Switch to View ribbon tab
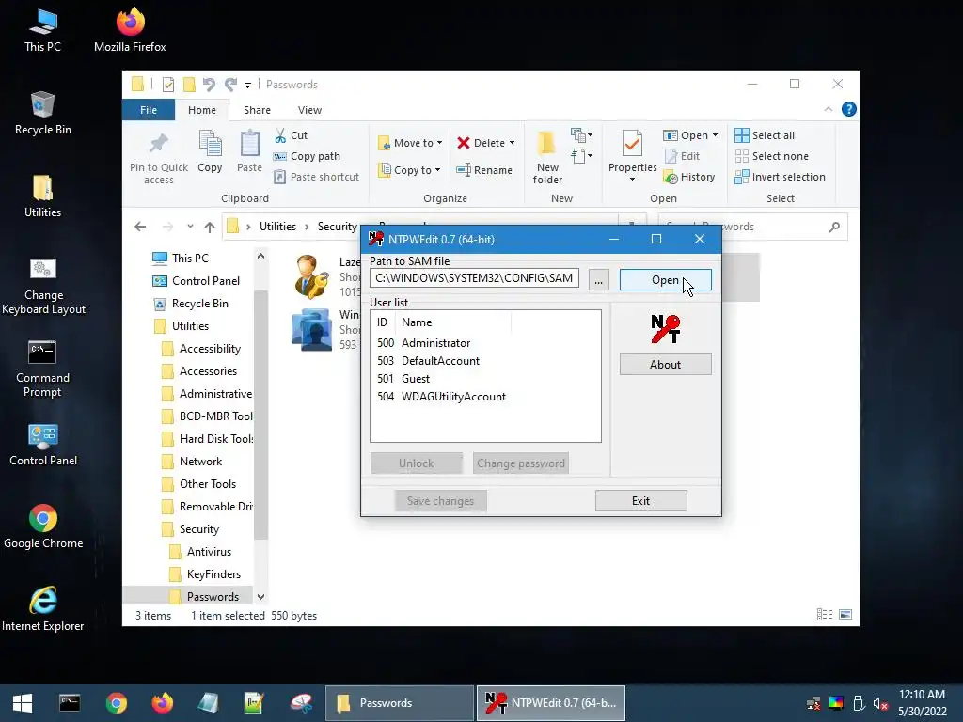This screenshot has width=963, height=722. point(309,110)
